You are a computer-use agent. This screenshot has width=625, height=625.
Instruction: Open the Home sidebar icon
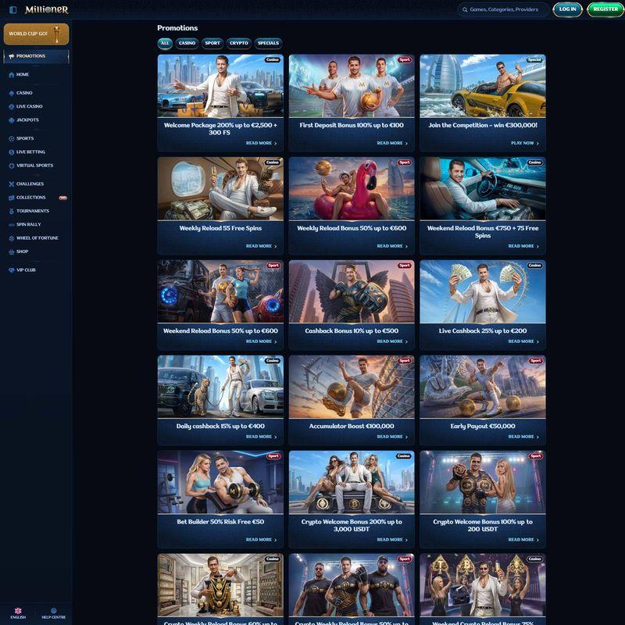click(x=12, y=74)
